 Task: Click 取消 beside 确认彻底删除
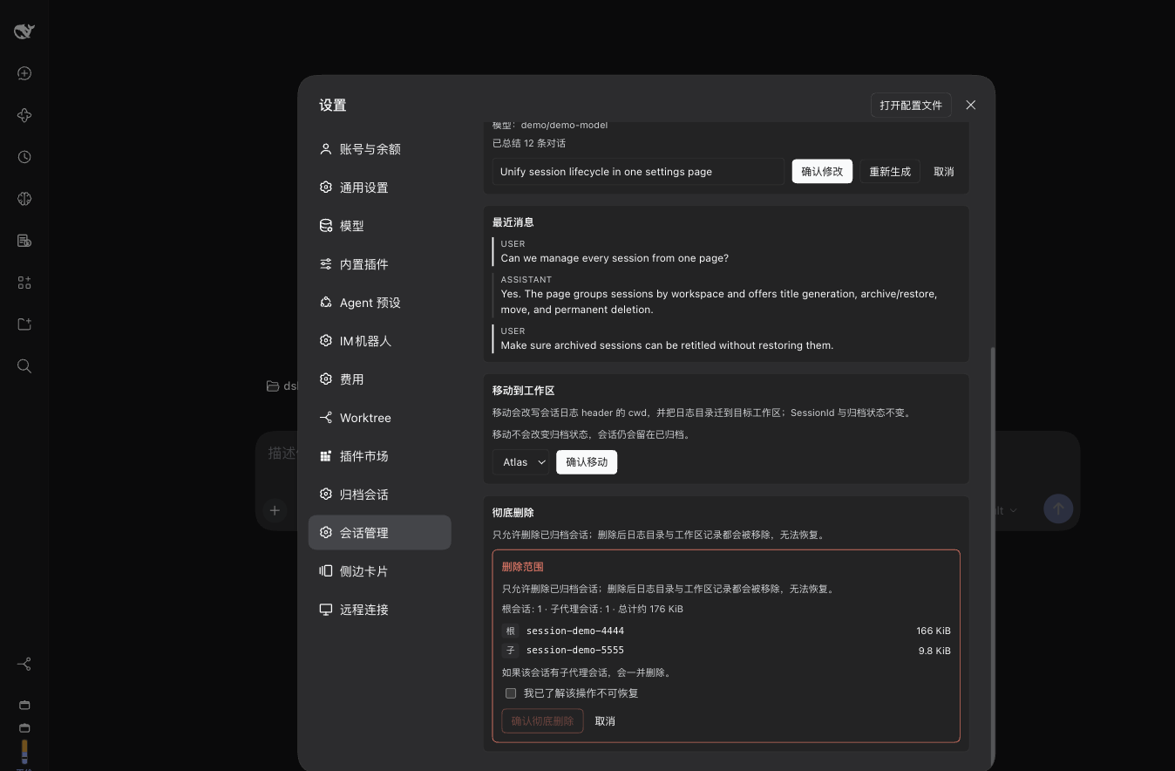tap(605, 721)
